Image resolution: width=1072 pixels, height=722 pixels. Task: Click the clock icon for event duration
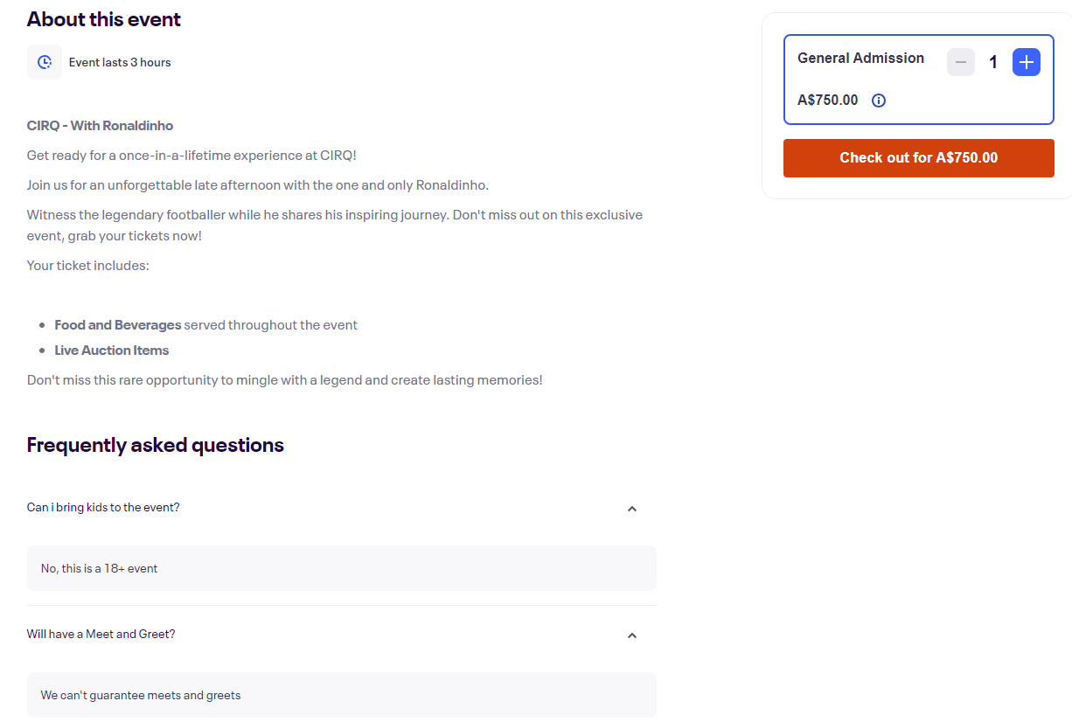[45, 62]
